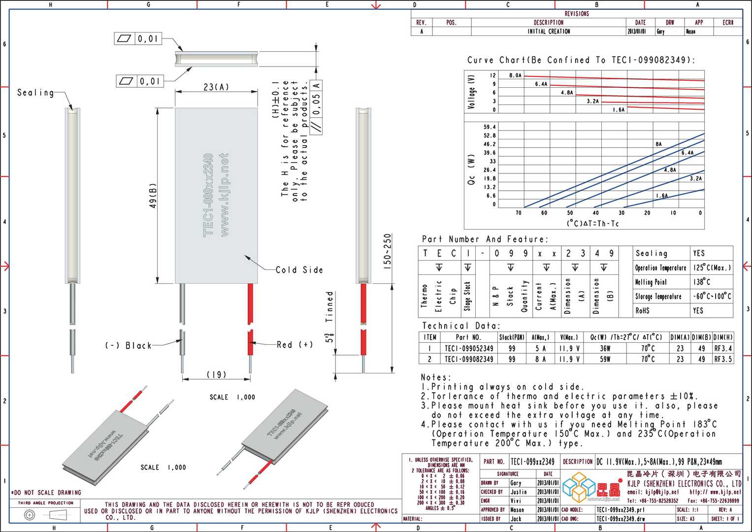This screenshot has width=752, height=532.
Task: Click the 'REVISIONS' table header
Action: (576, 14)
